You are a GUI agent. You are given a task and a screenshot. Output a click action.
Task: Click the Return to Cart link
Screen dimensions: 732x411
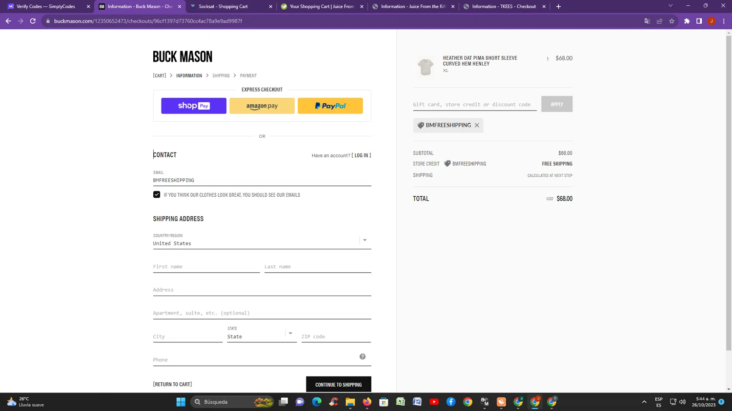172,384
